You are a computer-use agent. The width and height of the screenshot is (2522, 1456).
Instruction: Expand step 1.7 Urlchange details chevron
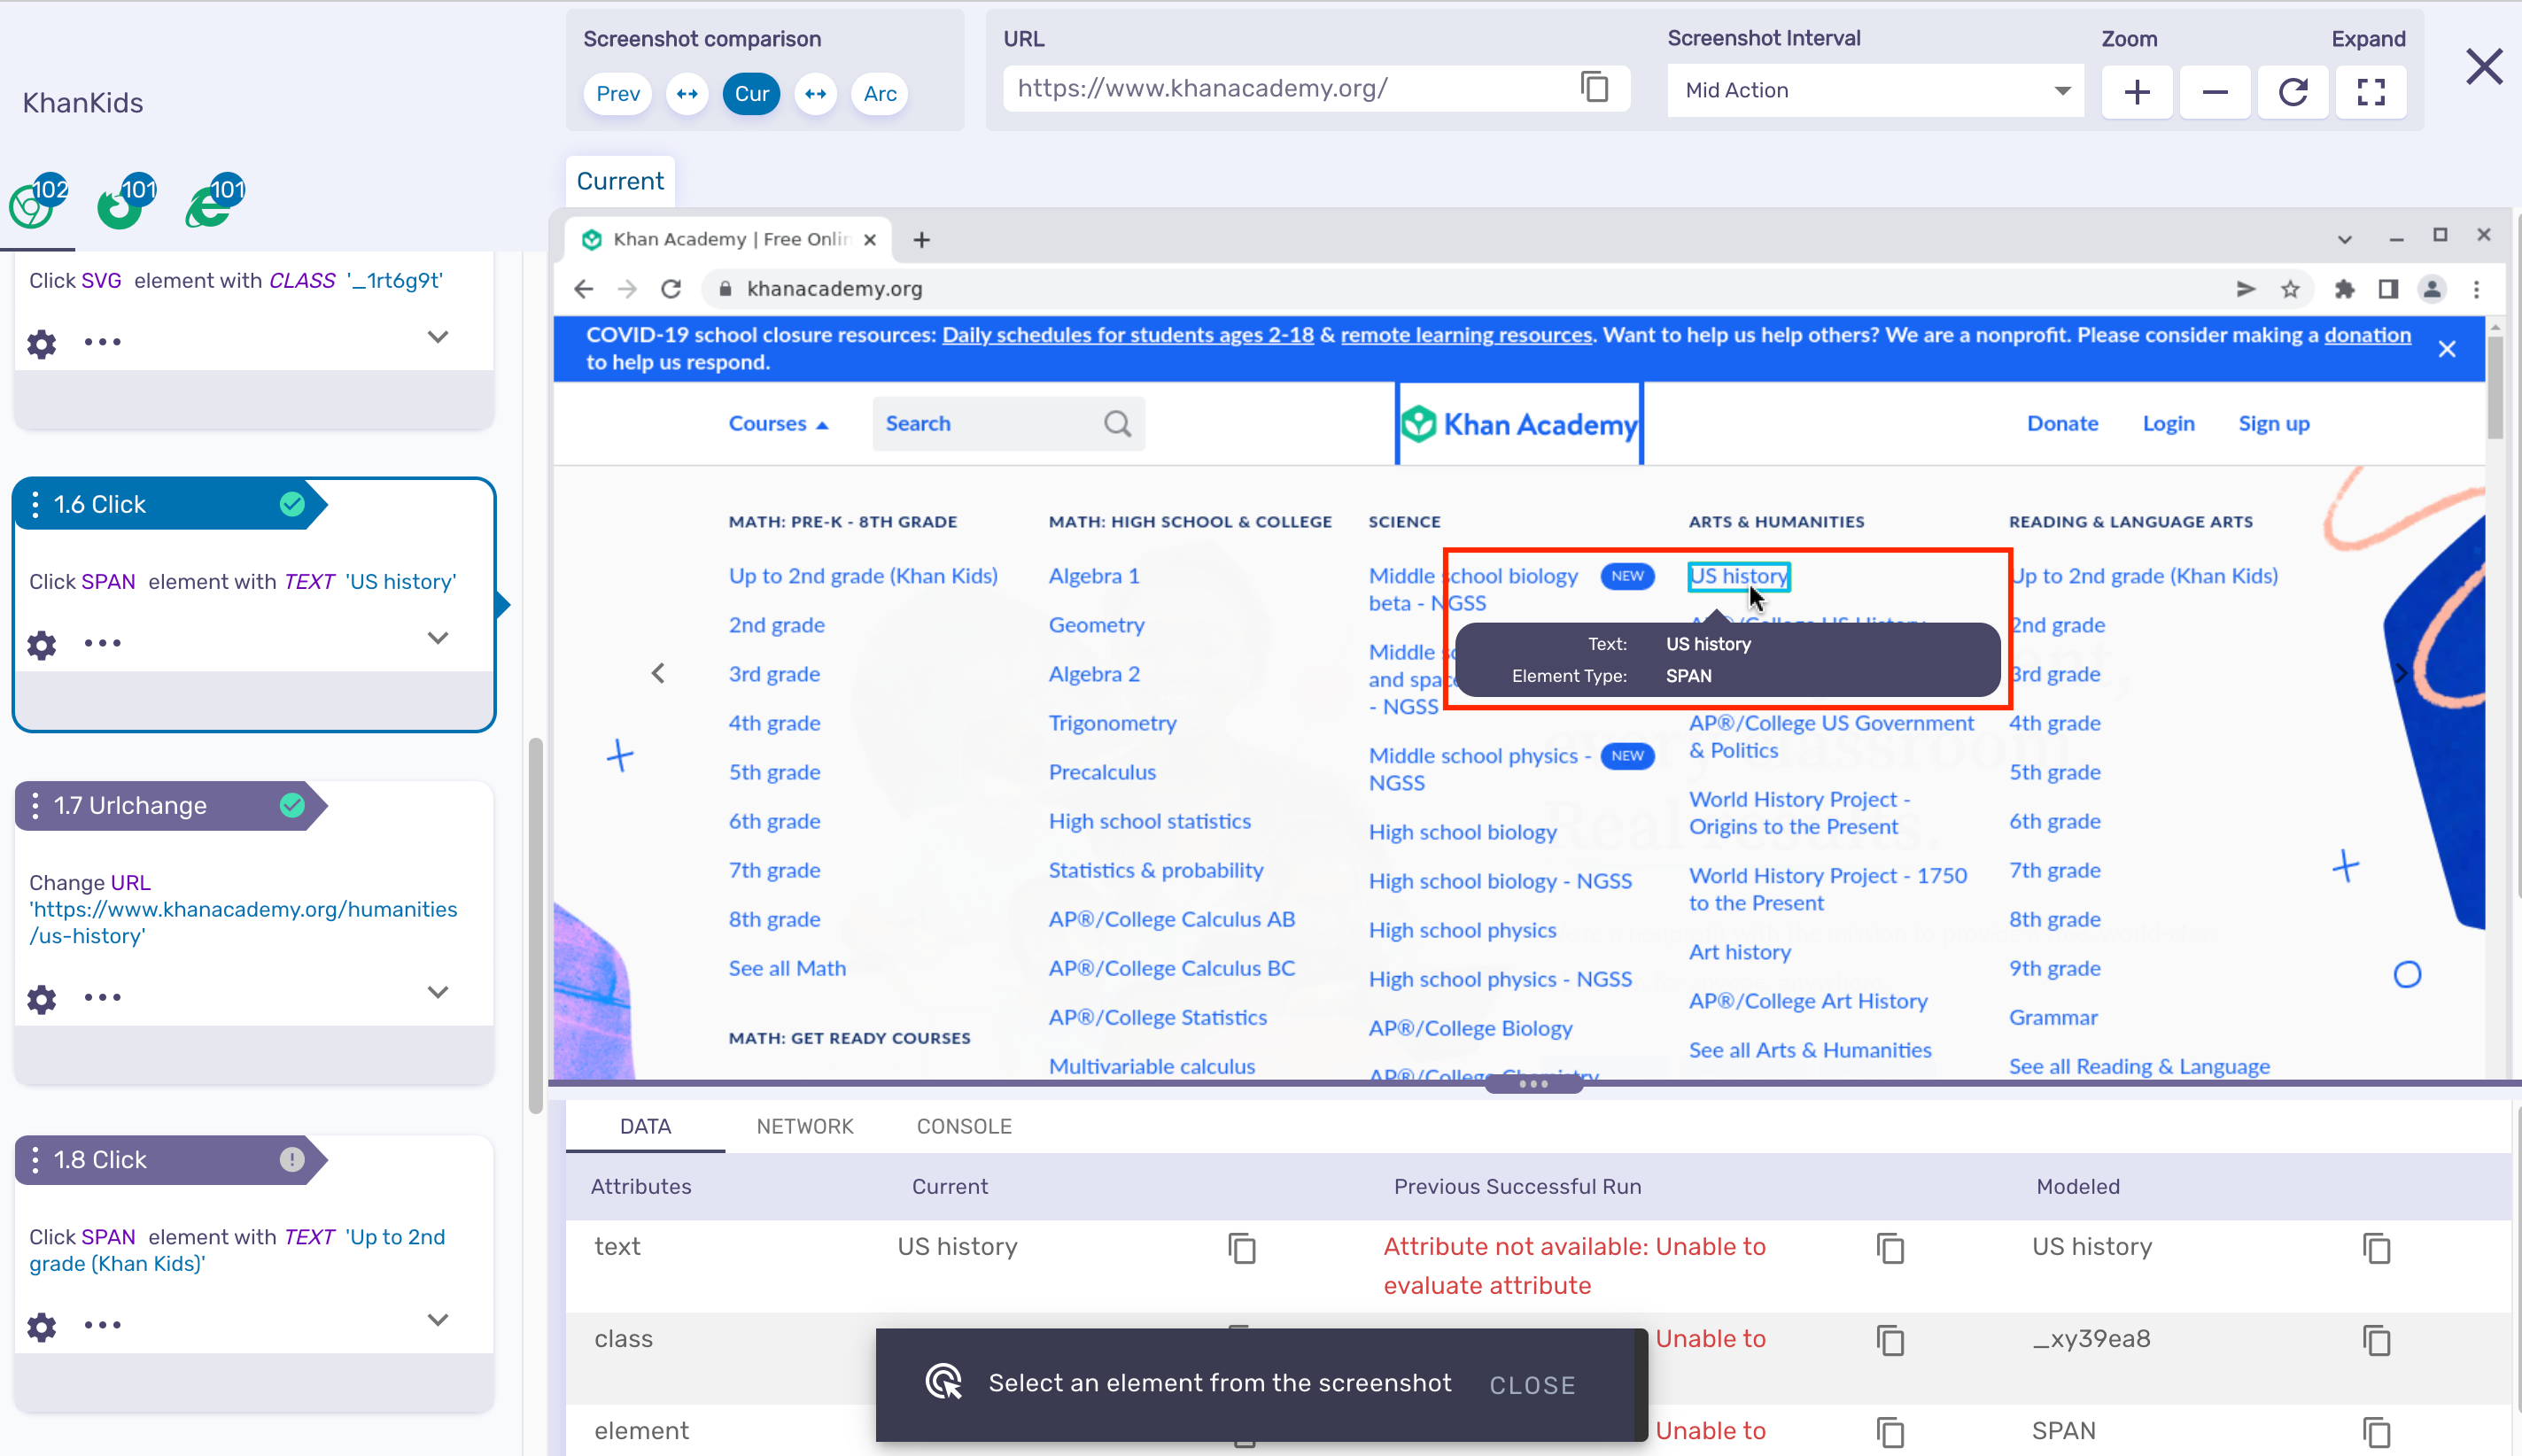(438, 992)
